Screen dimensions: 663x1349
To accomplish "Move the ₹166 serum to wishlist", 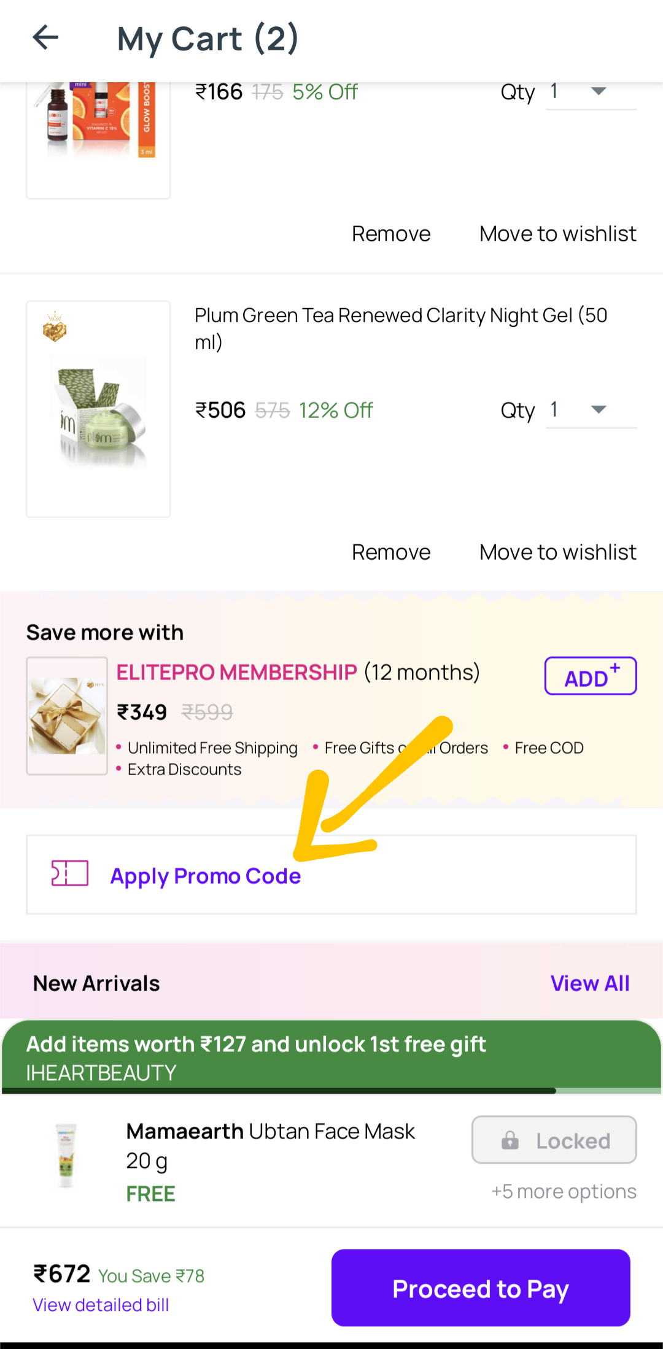I will (557, 234).
